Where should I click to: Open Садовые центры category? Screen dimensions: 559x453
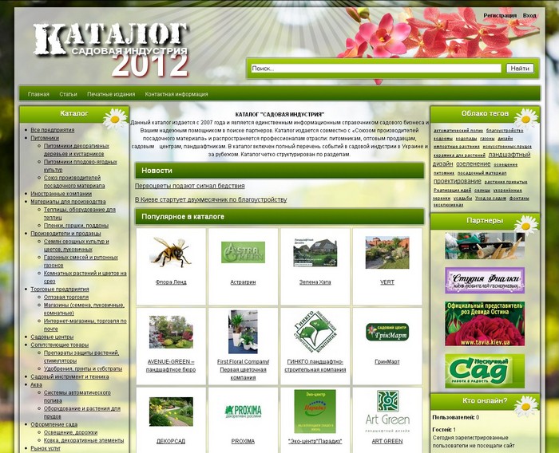click(52, 337)
